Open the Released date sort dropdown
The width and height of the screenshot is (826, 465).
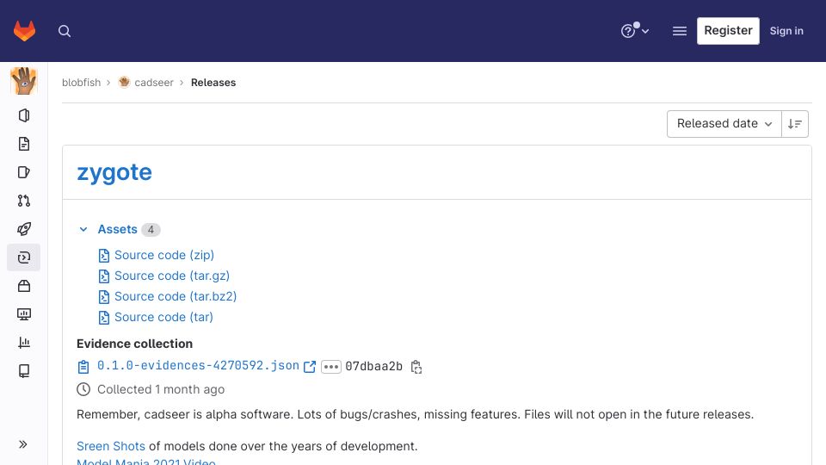click(724, 123)
